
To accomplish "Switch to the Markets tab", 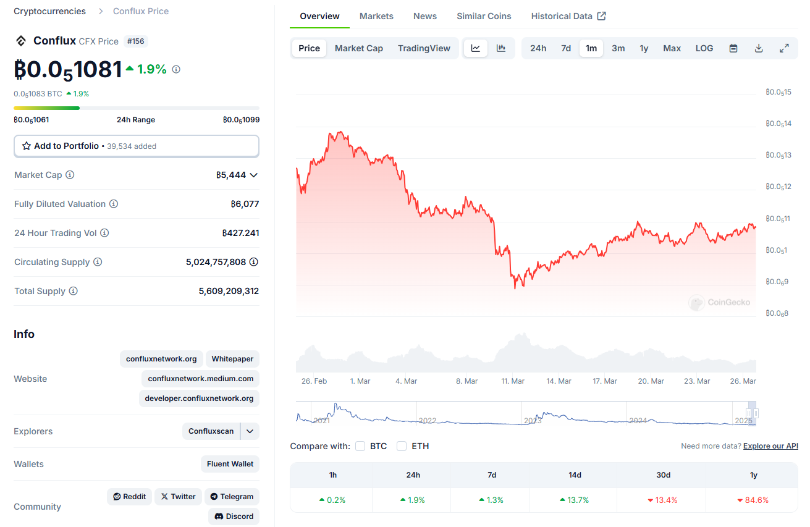I will click(376, 16).
